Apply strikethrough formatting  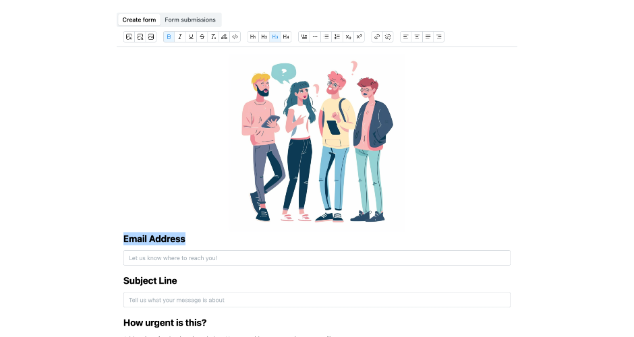tap(202, 37)
